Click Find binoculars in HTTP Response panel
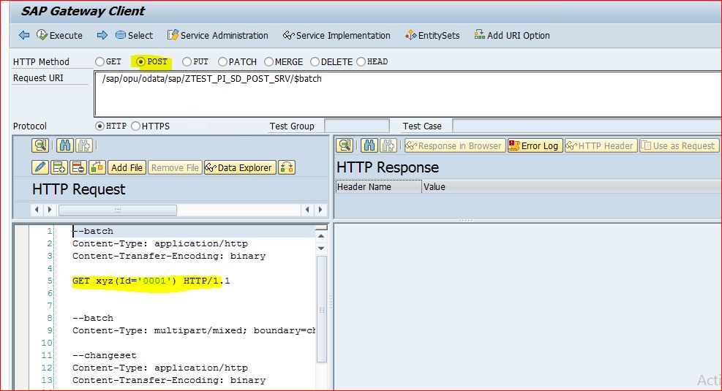Viewport: 722px width, 391px height. click(369, 145)
